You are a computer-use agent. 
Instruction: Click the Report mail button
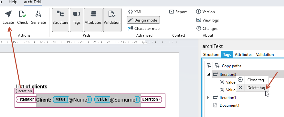pos(178,12)
